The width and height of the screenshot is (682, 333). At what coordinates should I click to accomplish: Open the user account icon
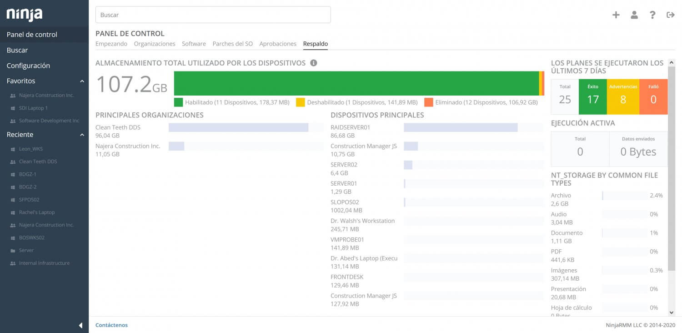click(634, 15)
